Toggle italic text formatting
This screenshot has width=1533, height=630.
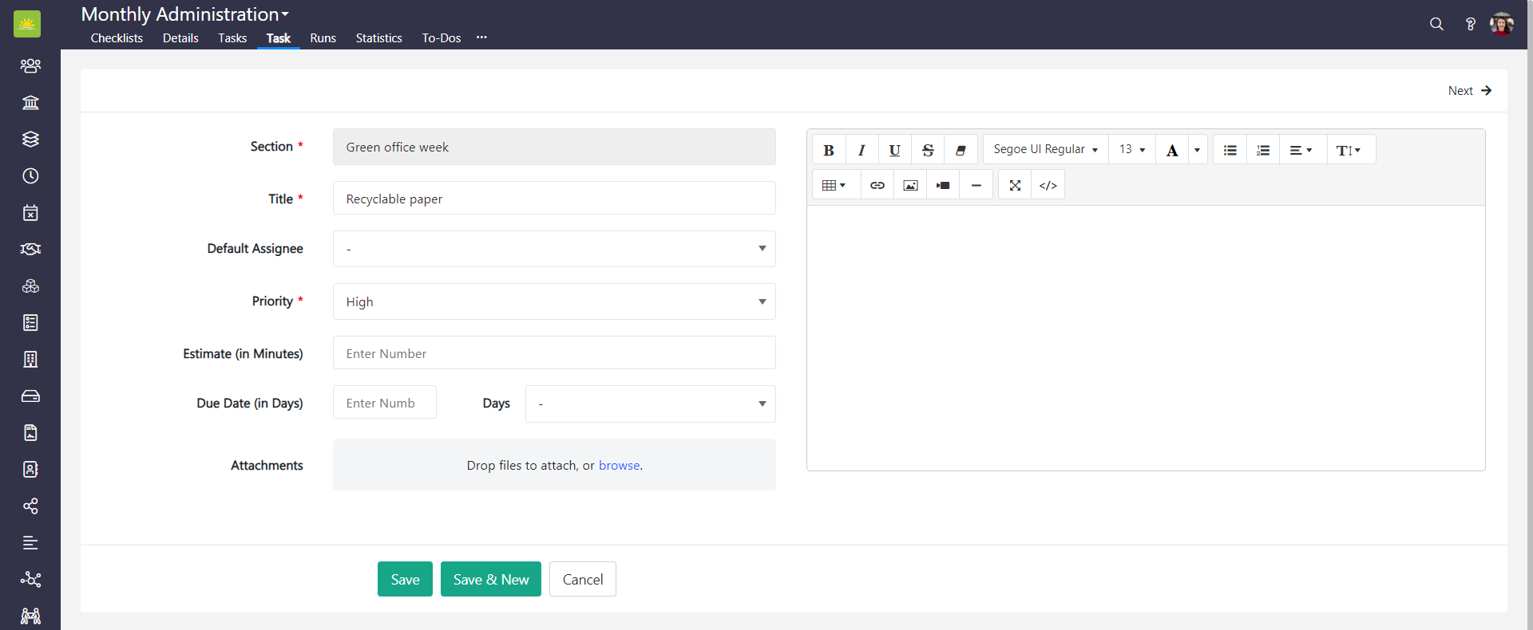[862, 150]
